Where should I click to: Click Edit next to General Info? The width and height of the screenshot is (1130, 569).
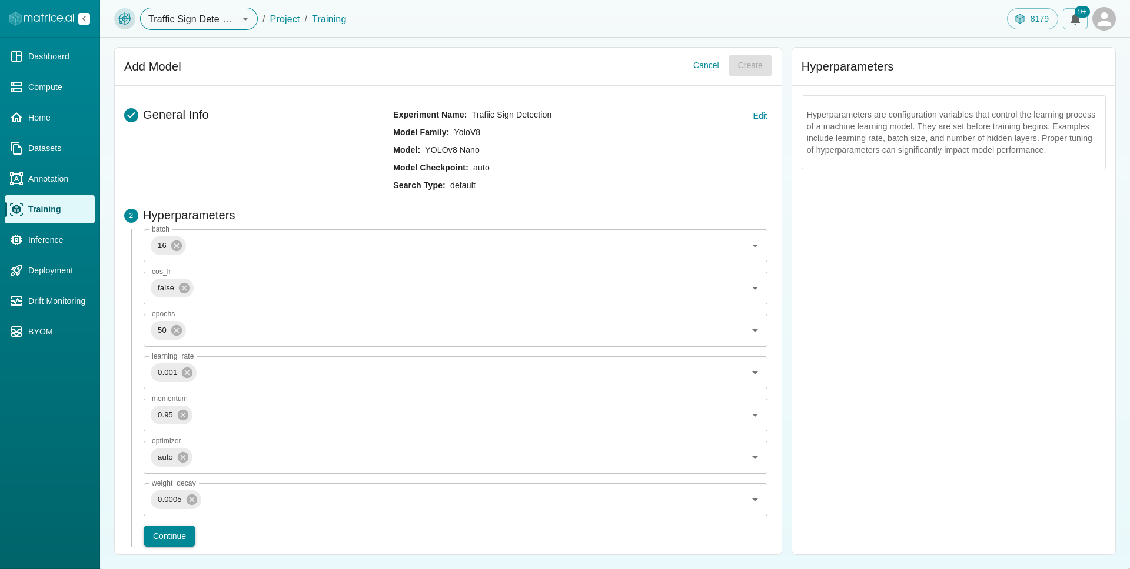click(760, 116)
